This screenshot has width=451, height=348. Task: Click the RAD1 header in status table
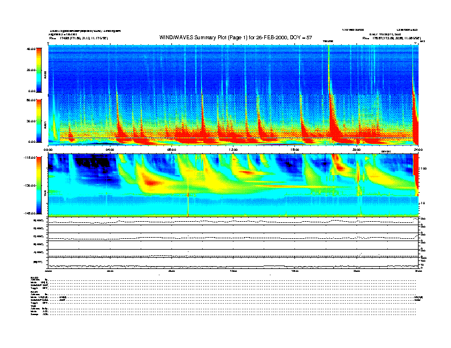coord(35,292)
